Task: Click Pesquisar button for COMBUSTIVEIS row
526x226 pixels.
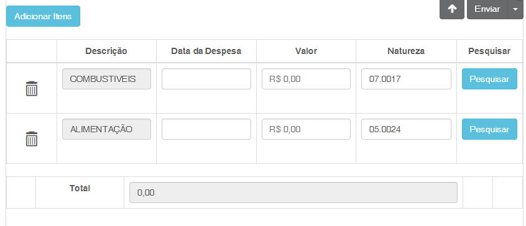Action: [489, 79]
